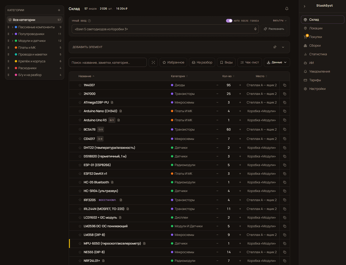
Task: Star the Arduino Uno R3 item
Action: click(80, 120)
